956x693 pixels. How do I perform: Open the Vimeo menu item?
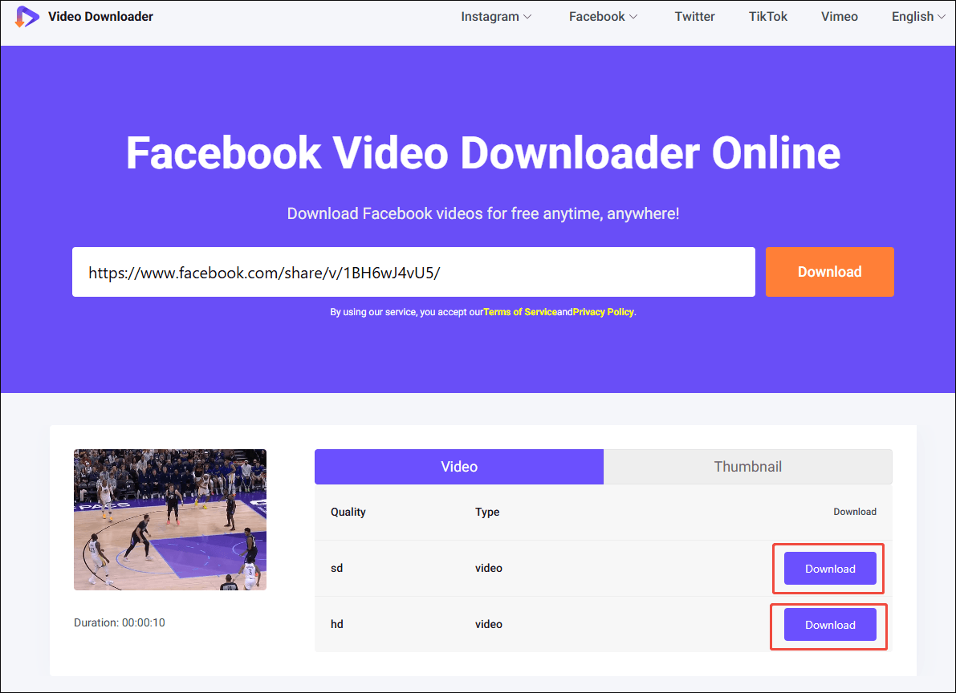click(x=839, y=17)
